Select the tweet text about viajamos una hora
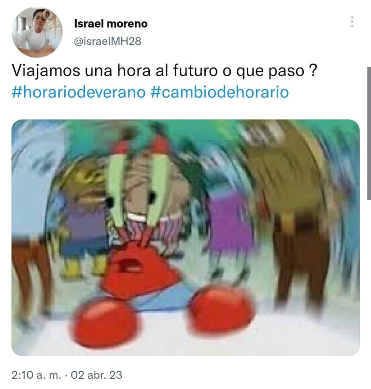This screenshot has width=371, height=389. point(164,70)
